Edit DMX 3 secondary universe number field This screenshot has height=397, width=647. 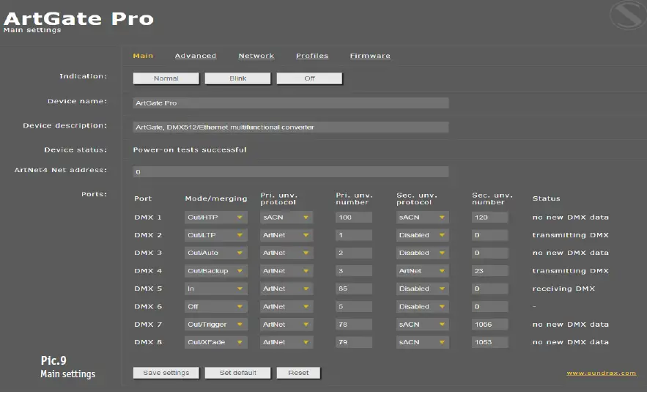[489, 253]
